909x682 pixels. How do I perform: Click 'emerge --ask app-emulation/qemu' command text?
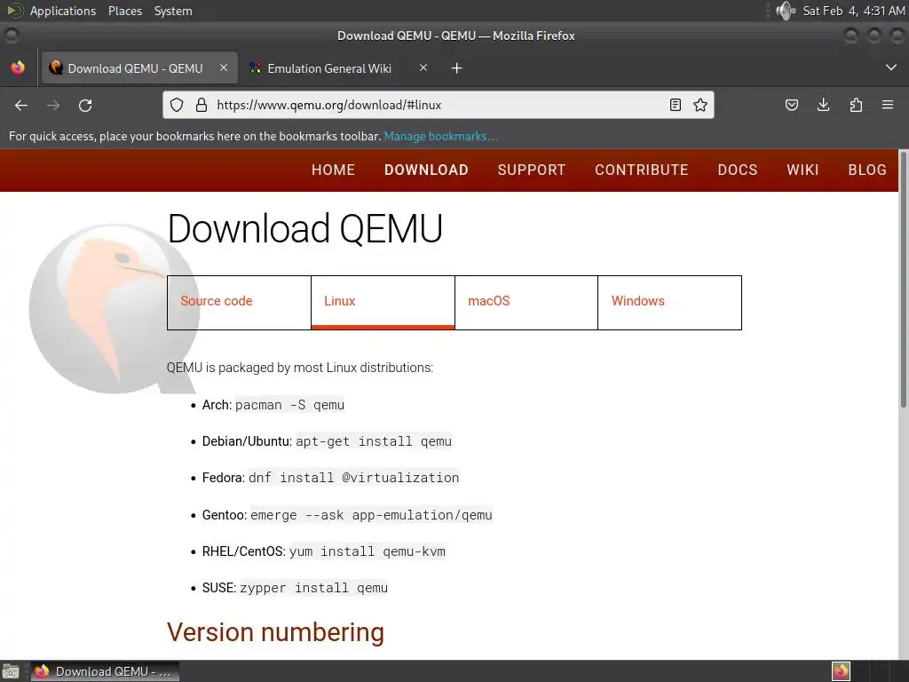(371, 515)
